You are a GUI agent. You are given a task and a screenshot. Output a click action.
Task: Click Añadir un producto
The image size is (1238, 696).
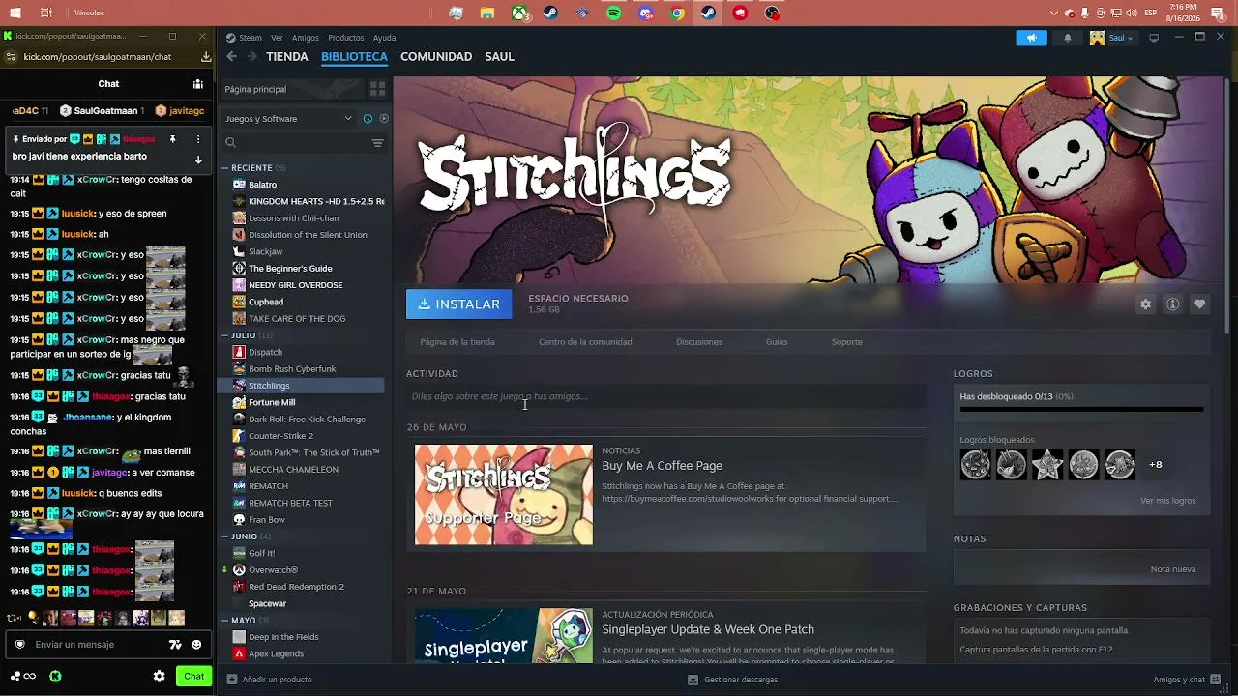point(270,680)
